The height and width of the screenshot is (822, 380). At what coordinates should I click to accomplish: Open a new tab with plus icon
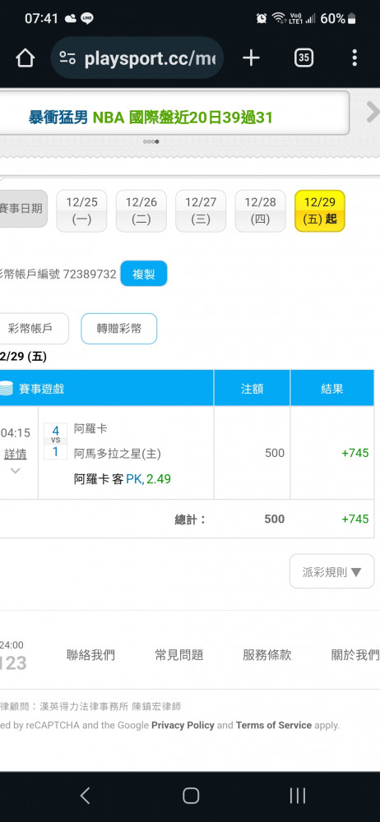click(x=251, y=58)
